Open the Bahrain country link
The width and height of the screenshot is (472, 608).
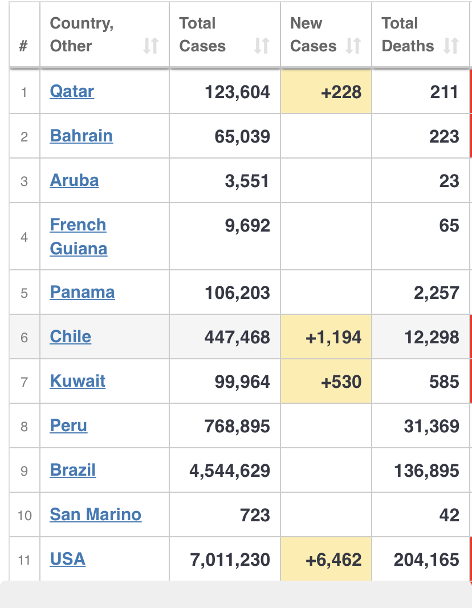click(81, 136)
